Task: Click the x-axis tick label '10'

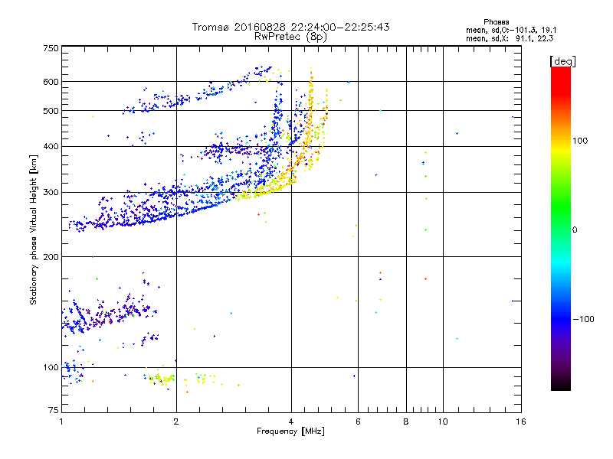Action: pyautogui.click(x=443, y=422)
